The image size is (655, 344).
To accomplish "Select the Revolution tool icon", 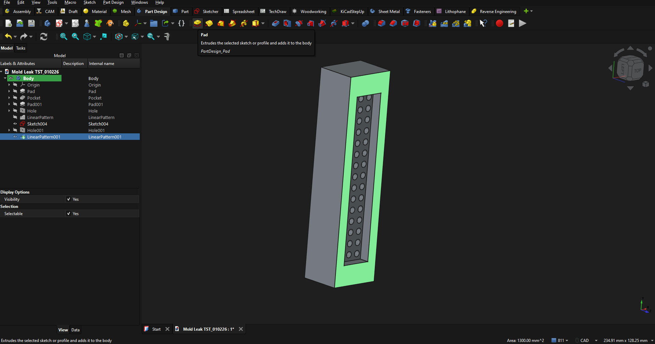I will (209, 23).
